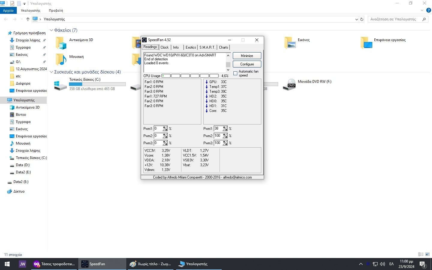Open the Clock tab in SpeedFan
Viewport: 432px width, 270px height.
(x=165, y=47)
